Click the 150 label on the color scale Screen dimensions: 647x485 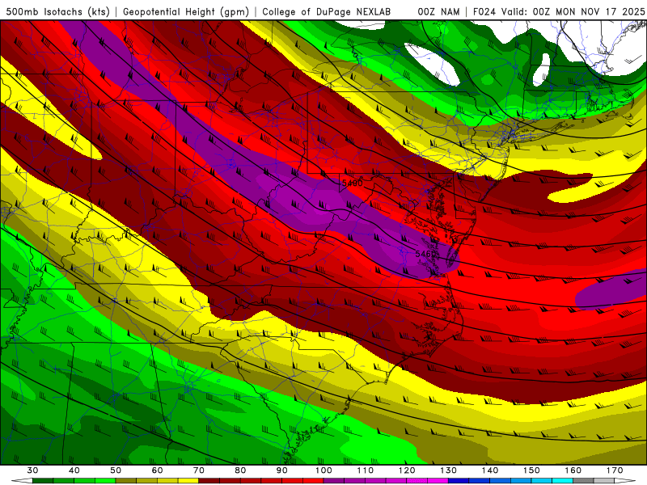click(x=531, y=470)
